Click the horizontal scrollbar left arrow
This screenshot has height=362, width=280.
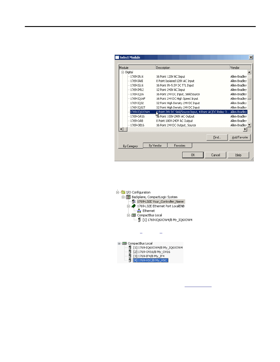121,129
